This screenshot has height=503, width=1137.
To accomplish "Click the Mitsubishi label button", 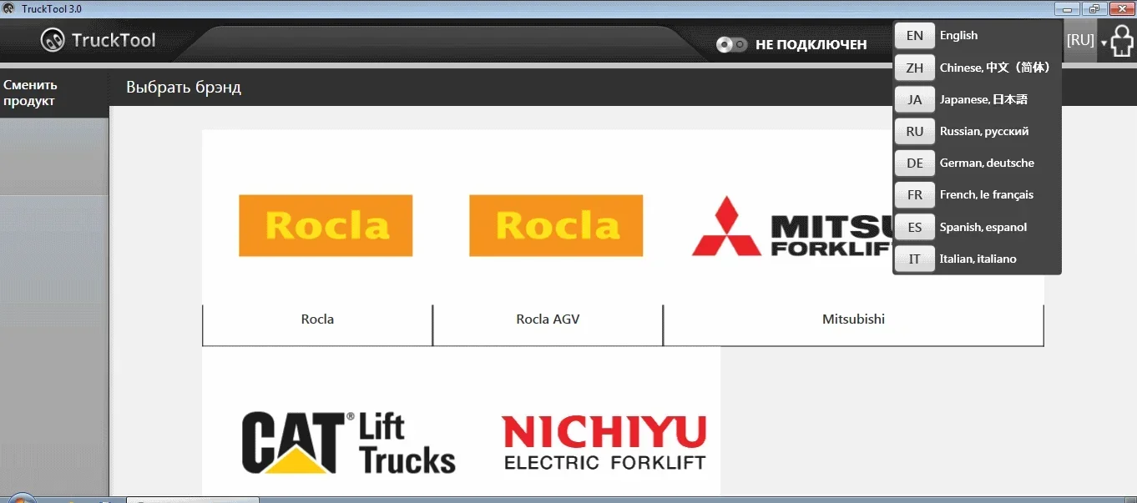I will tap(853, 324).
